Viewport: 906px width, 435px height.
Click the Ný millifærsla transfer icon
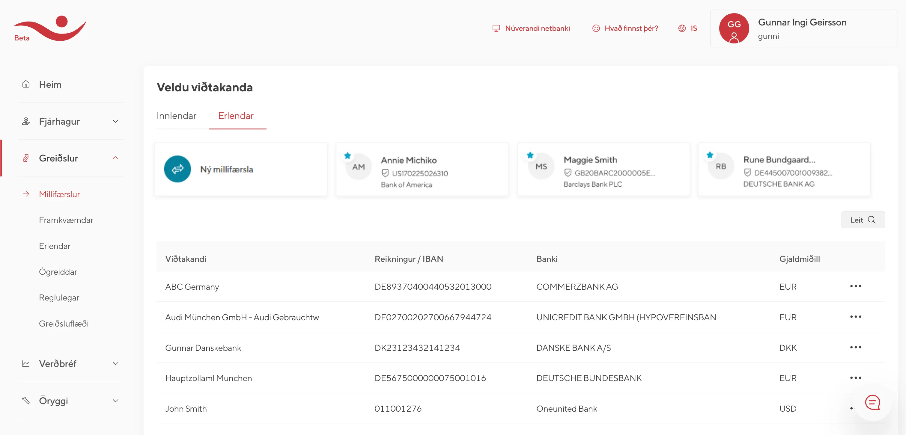[177, 169]
